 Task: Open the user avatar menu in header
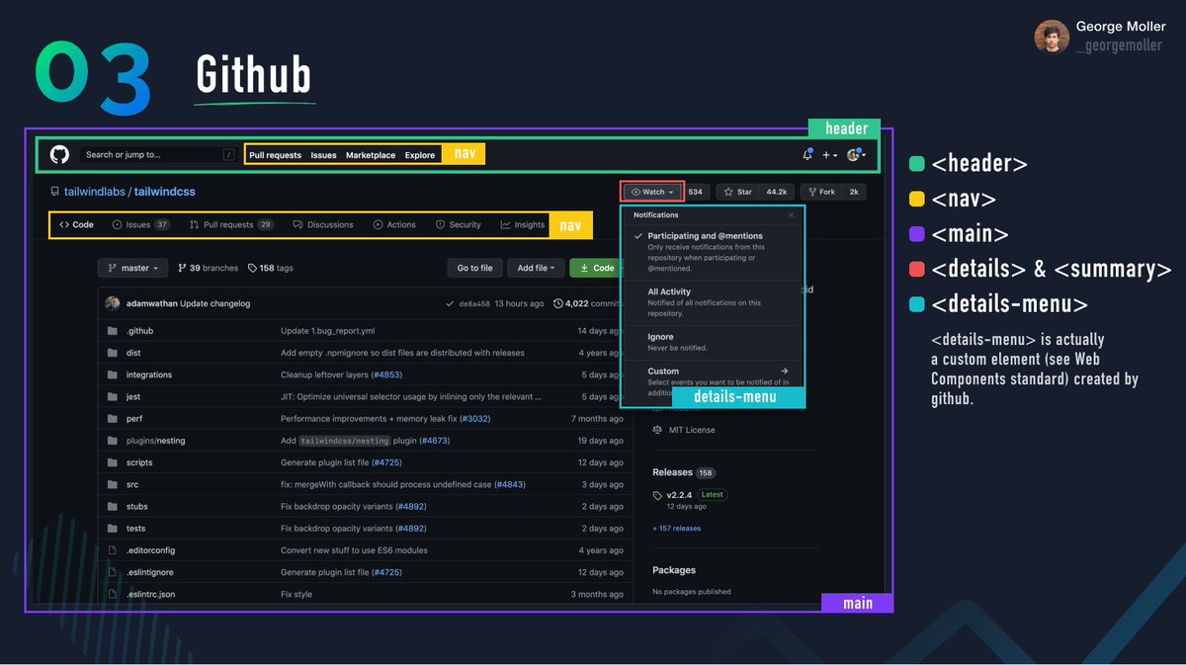[x=856, y=155]
